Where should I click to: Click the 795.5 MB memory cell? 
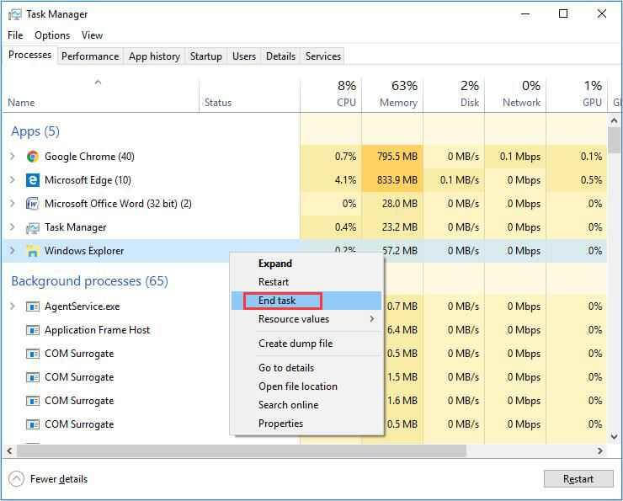coord(392,157)
